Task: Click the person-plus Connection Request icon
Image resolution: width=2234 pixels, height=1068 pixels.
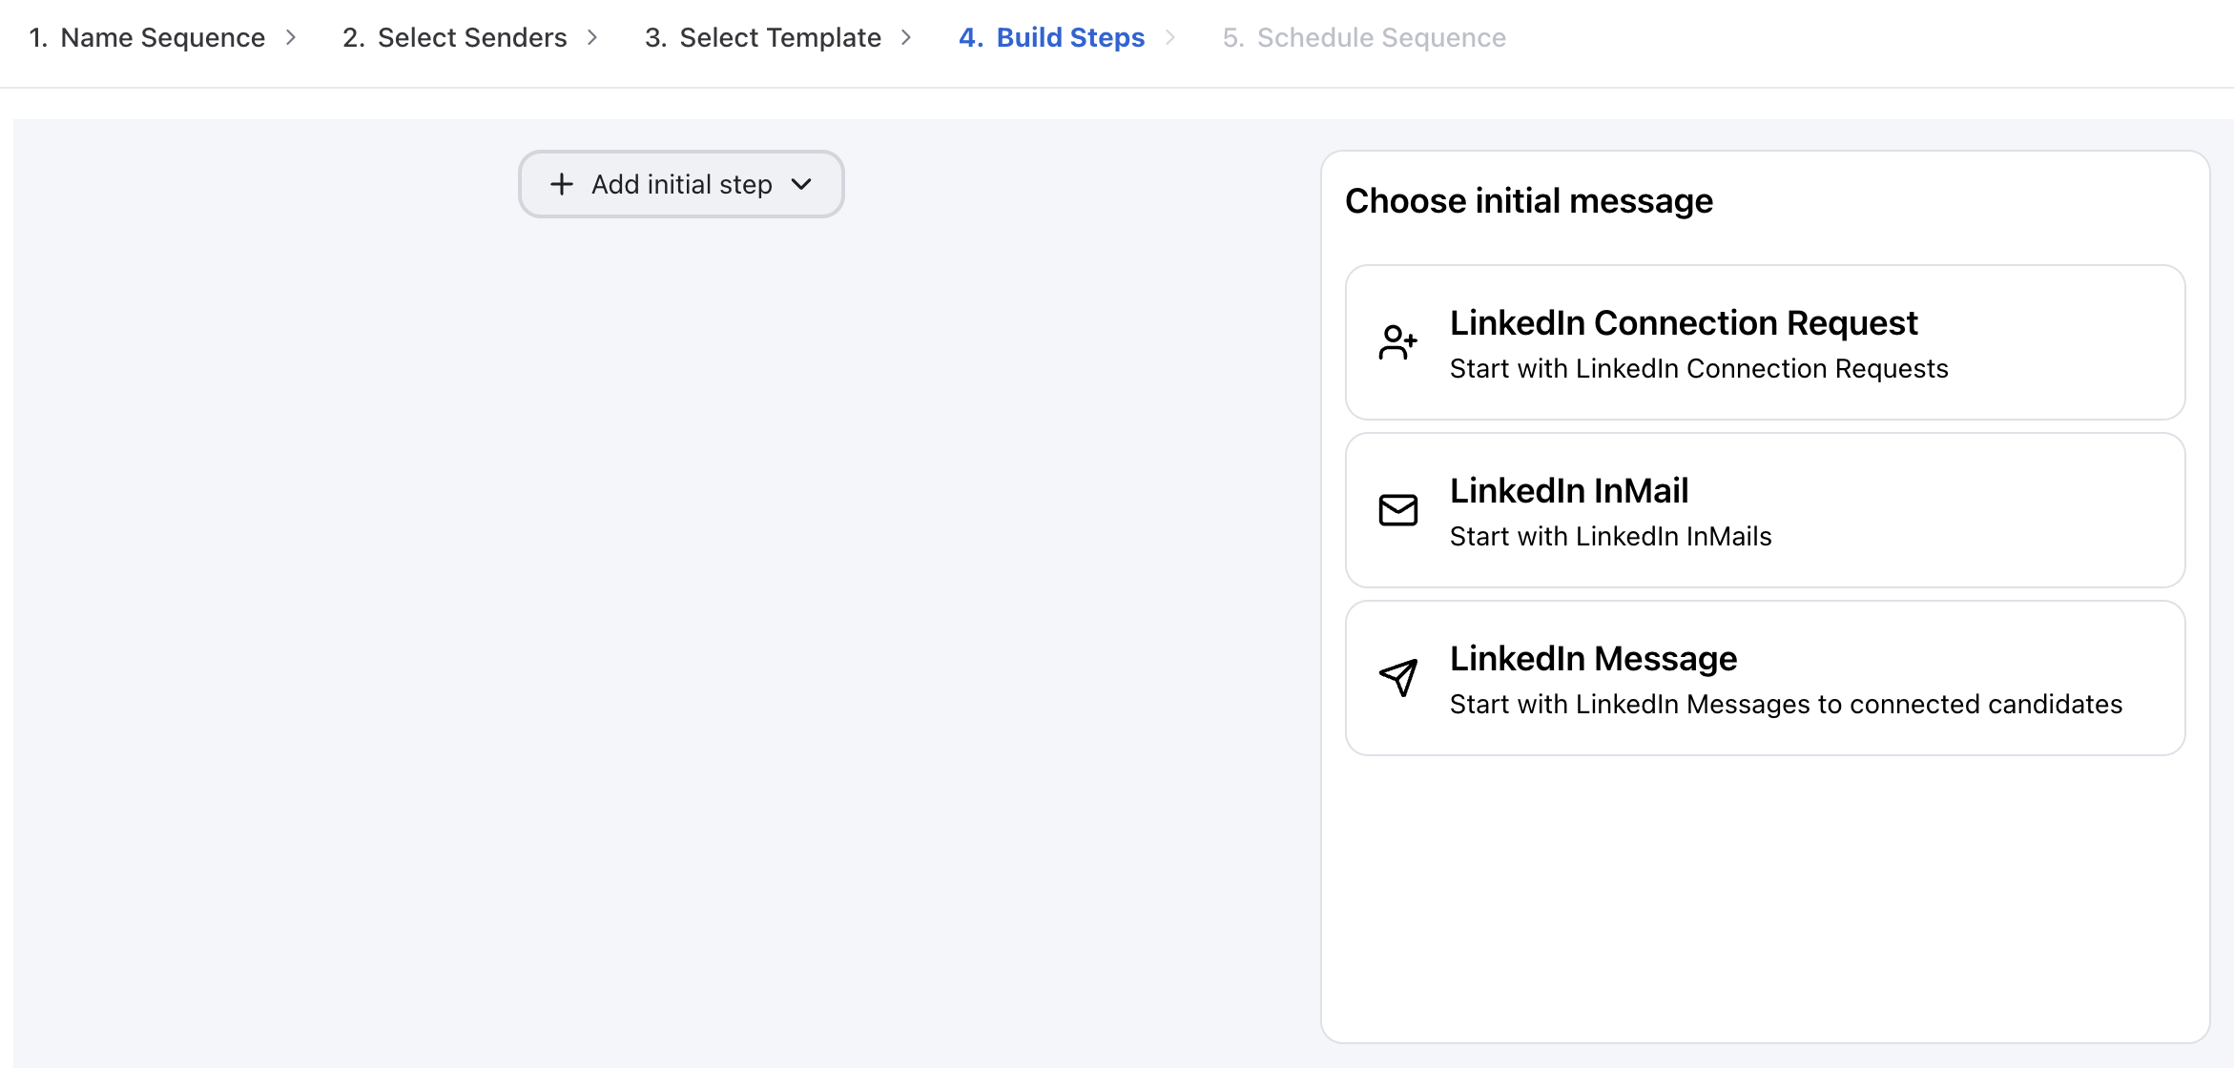Action: pos(1398,342)
